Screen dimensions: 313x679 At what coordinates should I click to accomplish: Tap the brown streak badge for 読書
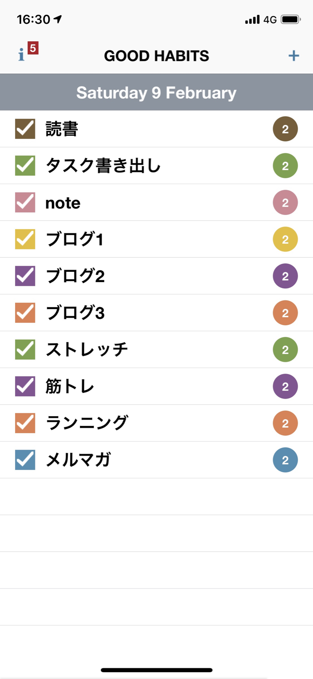point(285,129)
